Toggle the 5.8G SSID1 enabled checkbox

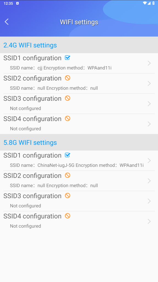coord(68,155)
